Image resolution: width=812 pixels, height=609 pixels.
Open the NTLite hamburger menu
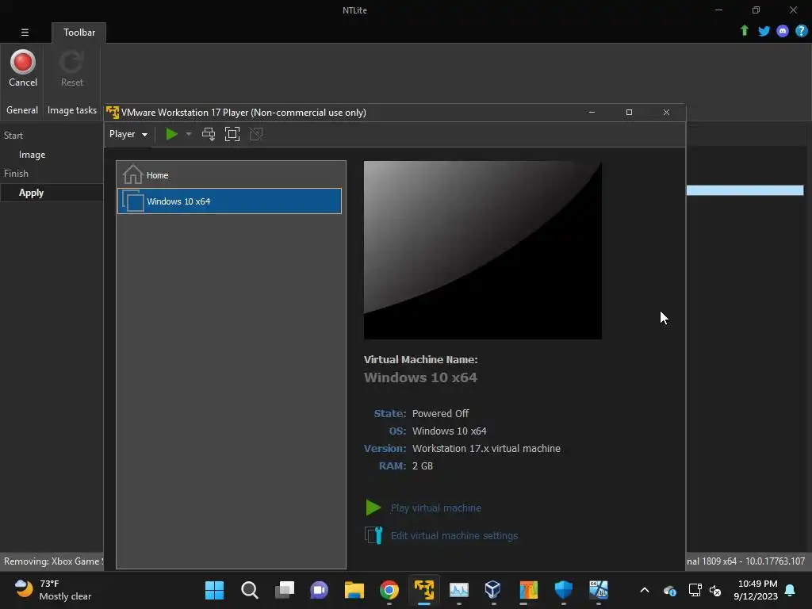(x=25, y=32)
